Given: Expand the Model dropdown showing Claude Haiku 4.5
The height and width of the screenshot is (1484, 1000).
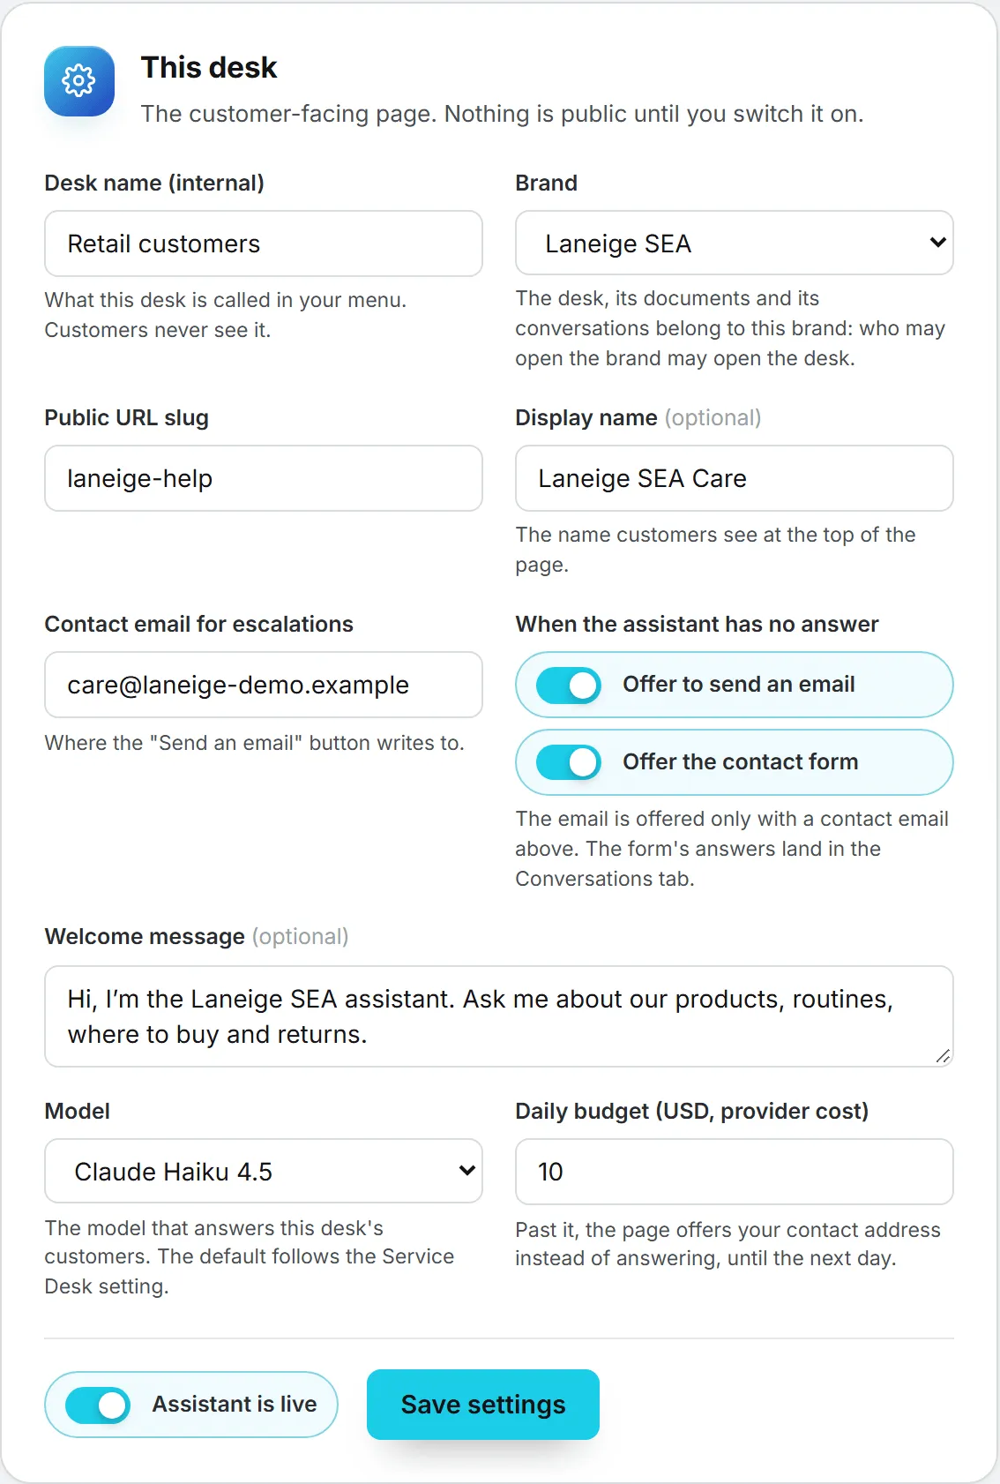Looking at the screenshot, I should click(x=263, y=1171).
